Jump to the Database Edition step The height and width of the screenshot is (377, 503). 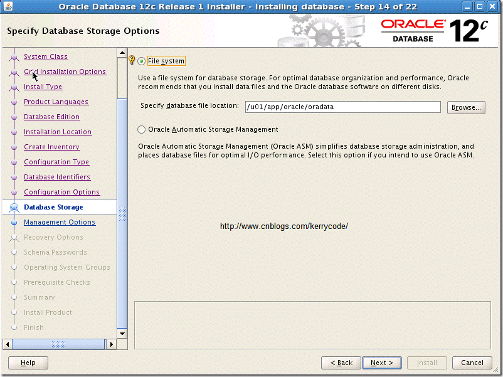coord(51,117)
